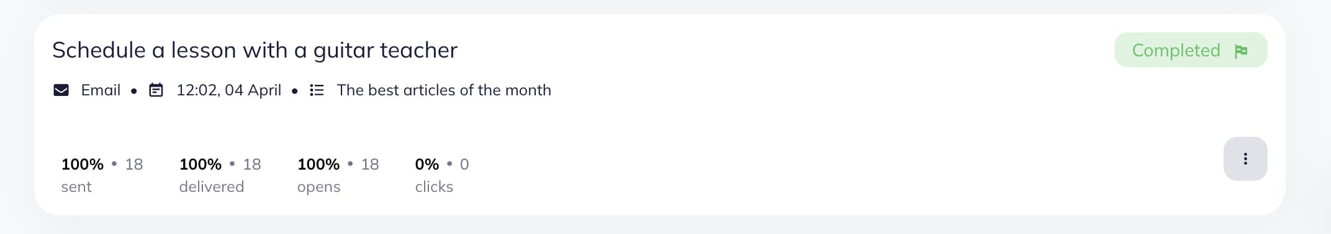Screen dimensions: 1331x234
Task: Select The best articles of the month
Action: [444, 90]
